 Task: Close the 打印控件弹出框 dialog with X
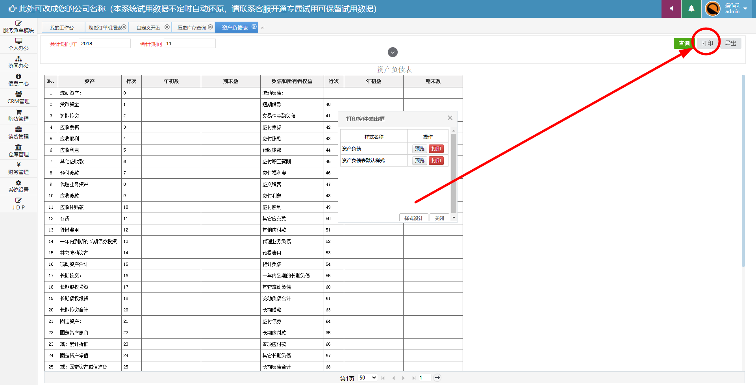(x=450, y=118)
